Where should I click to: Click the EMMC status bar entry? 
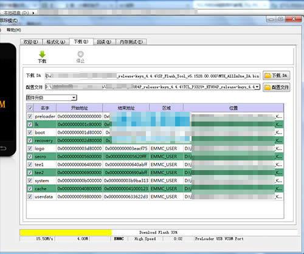coord(119,239)
